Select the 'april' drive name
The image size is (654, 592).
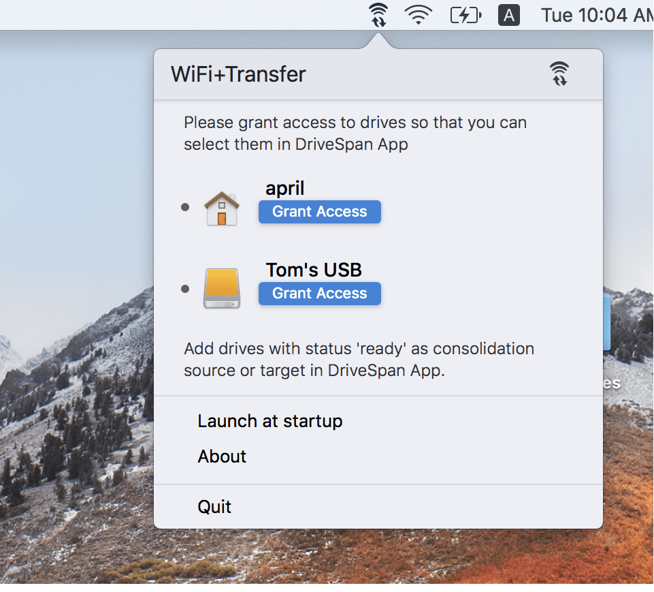(285, 188)
